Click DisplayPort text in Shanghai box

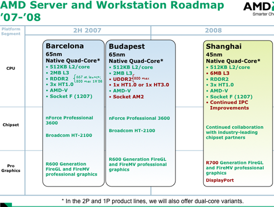220,180
